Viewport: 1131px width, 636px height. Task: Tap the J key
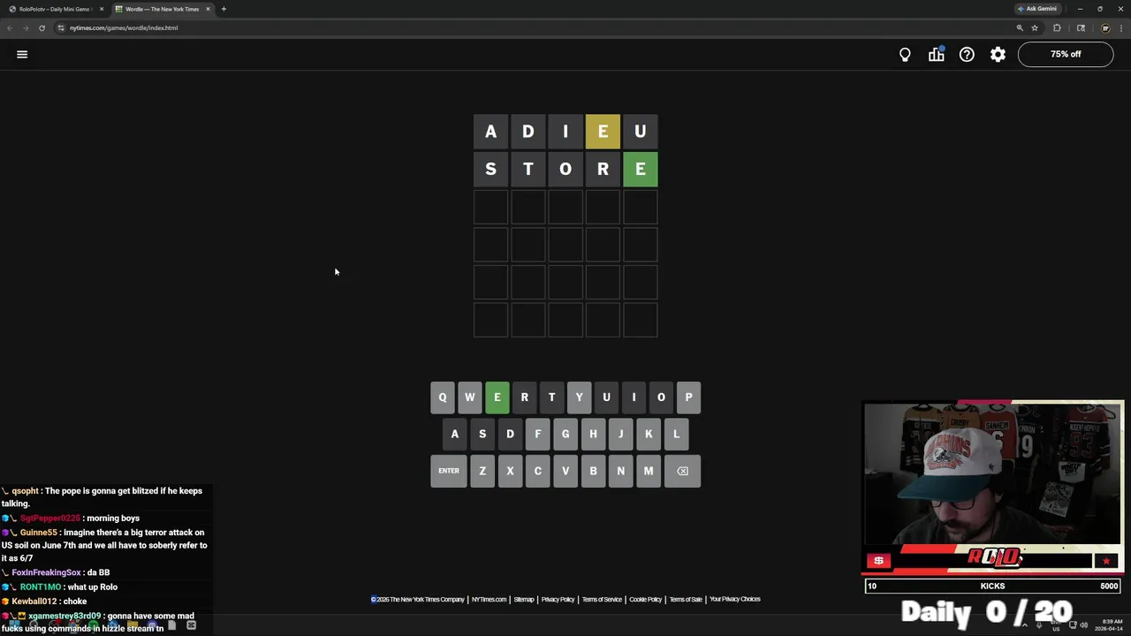click(621, 434)
